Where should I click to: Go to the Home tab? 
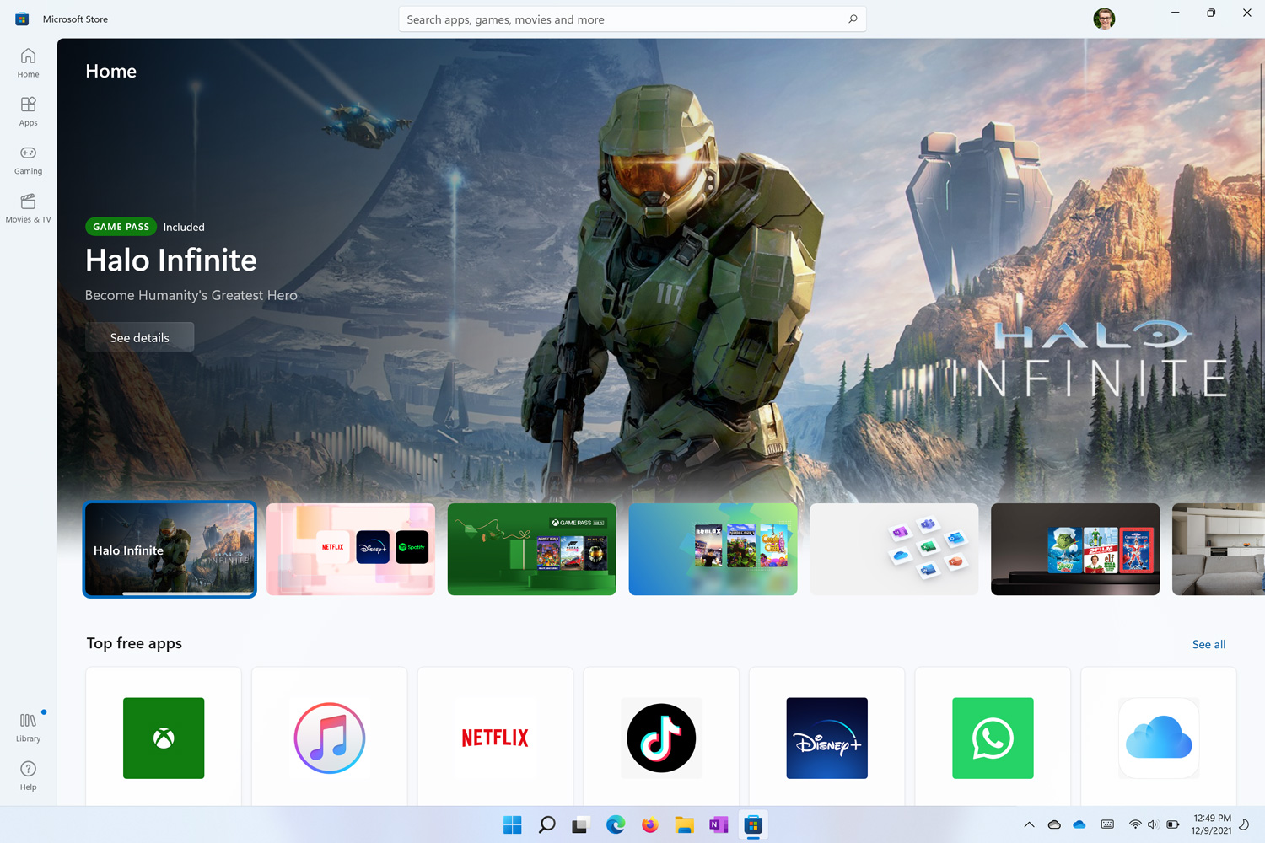tap(28, 63)
